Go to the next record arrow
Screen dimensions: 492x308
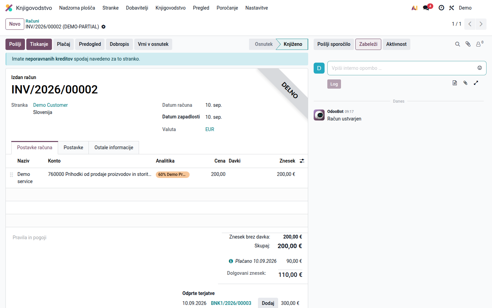click(481, 24)
